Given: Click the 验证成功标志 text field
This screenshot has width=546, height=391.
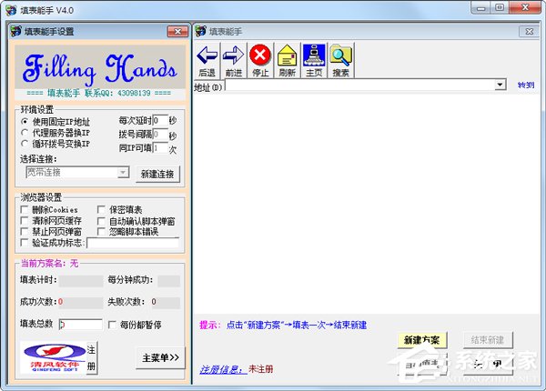Looking at the screenshot, I should coord(133,243).
